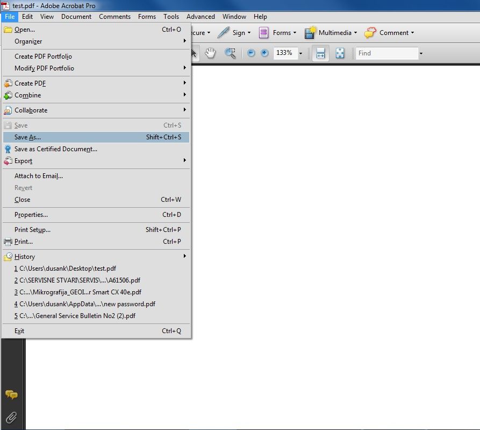Image resolution: width=480 pixels, height=430 pixels.
Task: Open the Attachments paperclip panel icon
Action: pyautogui.click(x=11, y=417)
